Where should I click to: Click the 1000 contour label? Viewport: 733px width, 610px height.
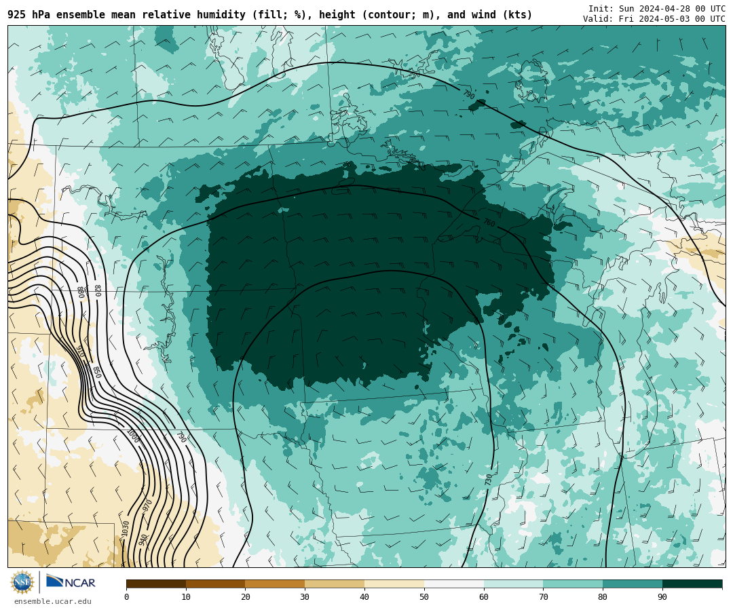pos(133,436)
